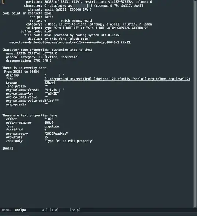This screenshot has width=197, height=216.
Task: Click the Menlo font description line
Action: click(70, 42)
